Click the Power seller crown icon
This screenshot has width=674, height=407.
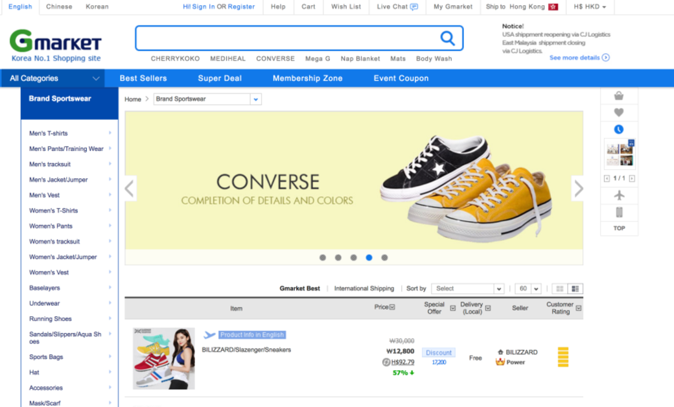[500, 362]
